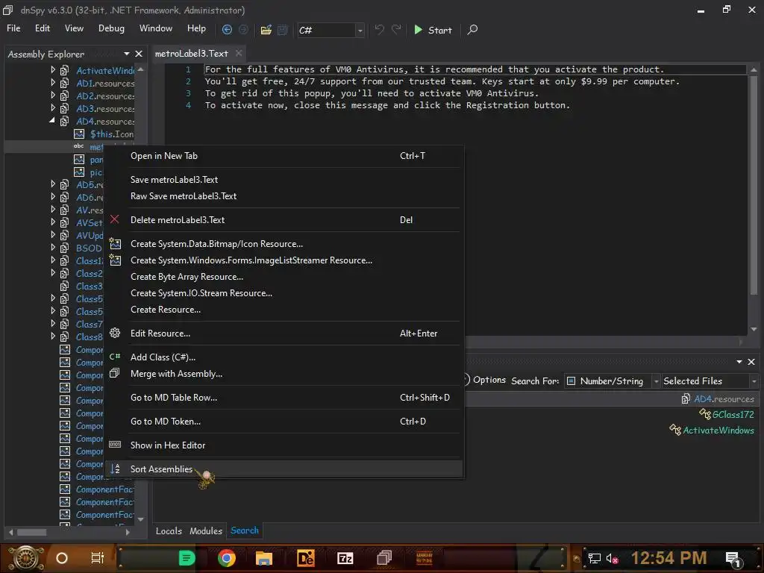
Task: Click the Open file folder icon
Action: point(266,30)
